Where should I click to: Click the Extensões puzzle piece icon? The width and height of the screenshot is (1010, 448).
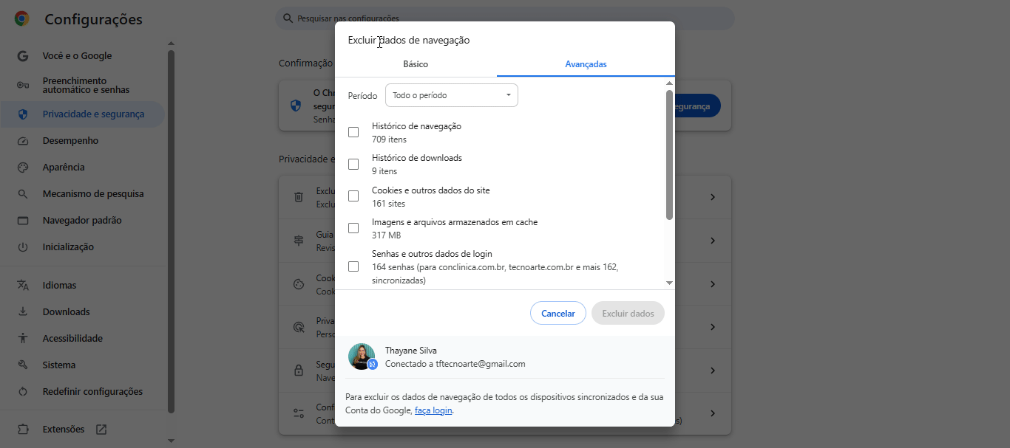tap(23, 430)
